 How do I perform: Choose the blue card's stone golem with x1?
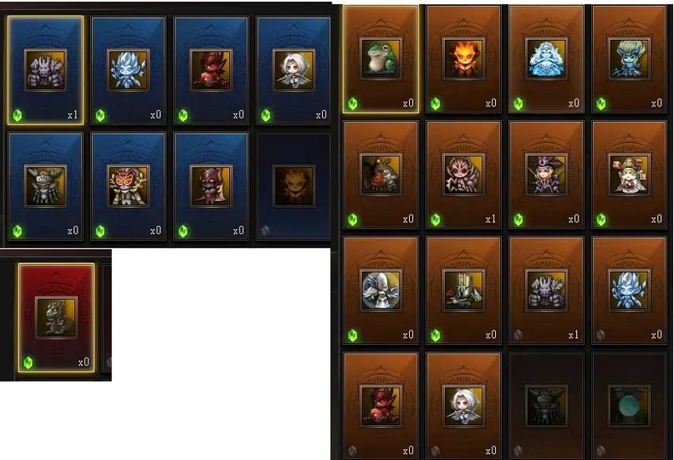45,71
